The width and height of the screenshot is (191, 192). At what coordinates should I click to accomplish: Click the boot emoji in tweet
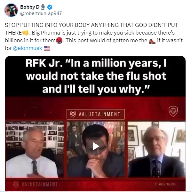coord(152,41)
